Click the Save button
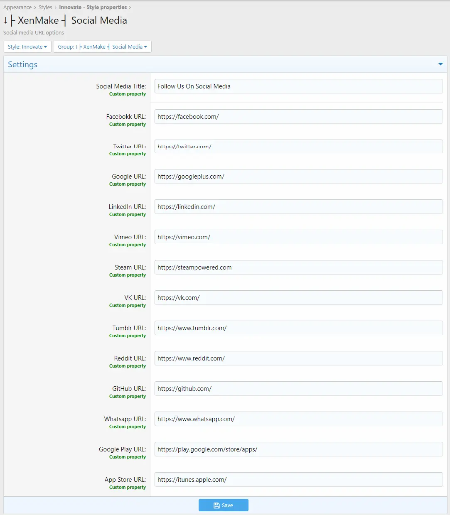This screenshot has height=515, width=450. click(x=224, y=505)
